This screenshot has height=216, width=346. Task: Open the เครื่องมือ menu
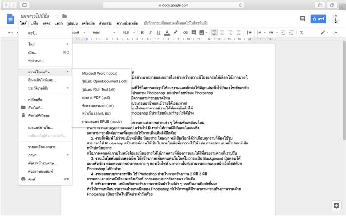pyautogui.click(x=88, y=23)
